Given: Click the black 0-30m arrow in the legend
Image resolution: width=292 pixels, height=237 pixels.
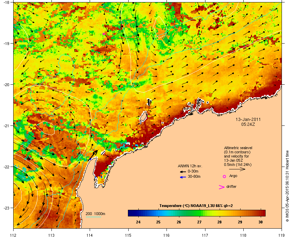Looking at the screenshot, I should (x=183, y=171).
